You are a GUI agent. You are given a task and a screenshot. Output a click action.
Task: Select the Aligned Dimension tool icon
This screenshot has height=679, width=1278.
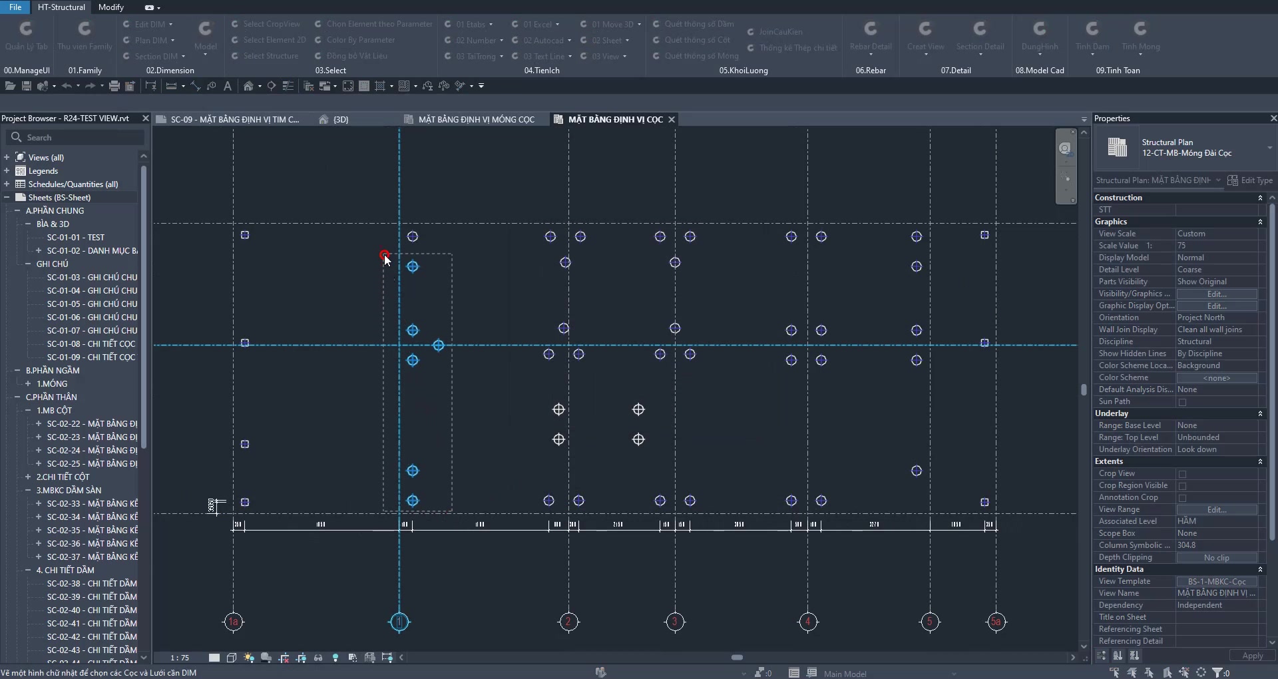click(195, 86)
